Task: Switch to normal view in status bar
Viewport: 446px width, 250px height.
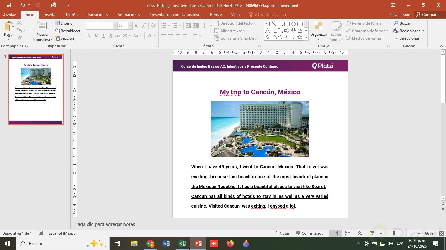Action: (335, 233)
